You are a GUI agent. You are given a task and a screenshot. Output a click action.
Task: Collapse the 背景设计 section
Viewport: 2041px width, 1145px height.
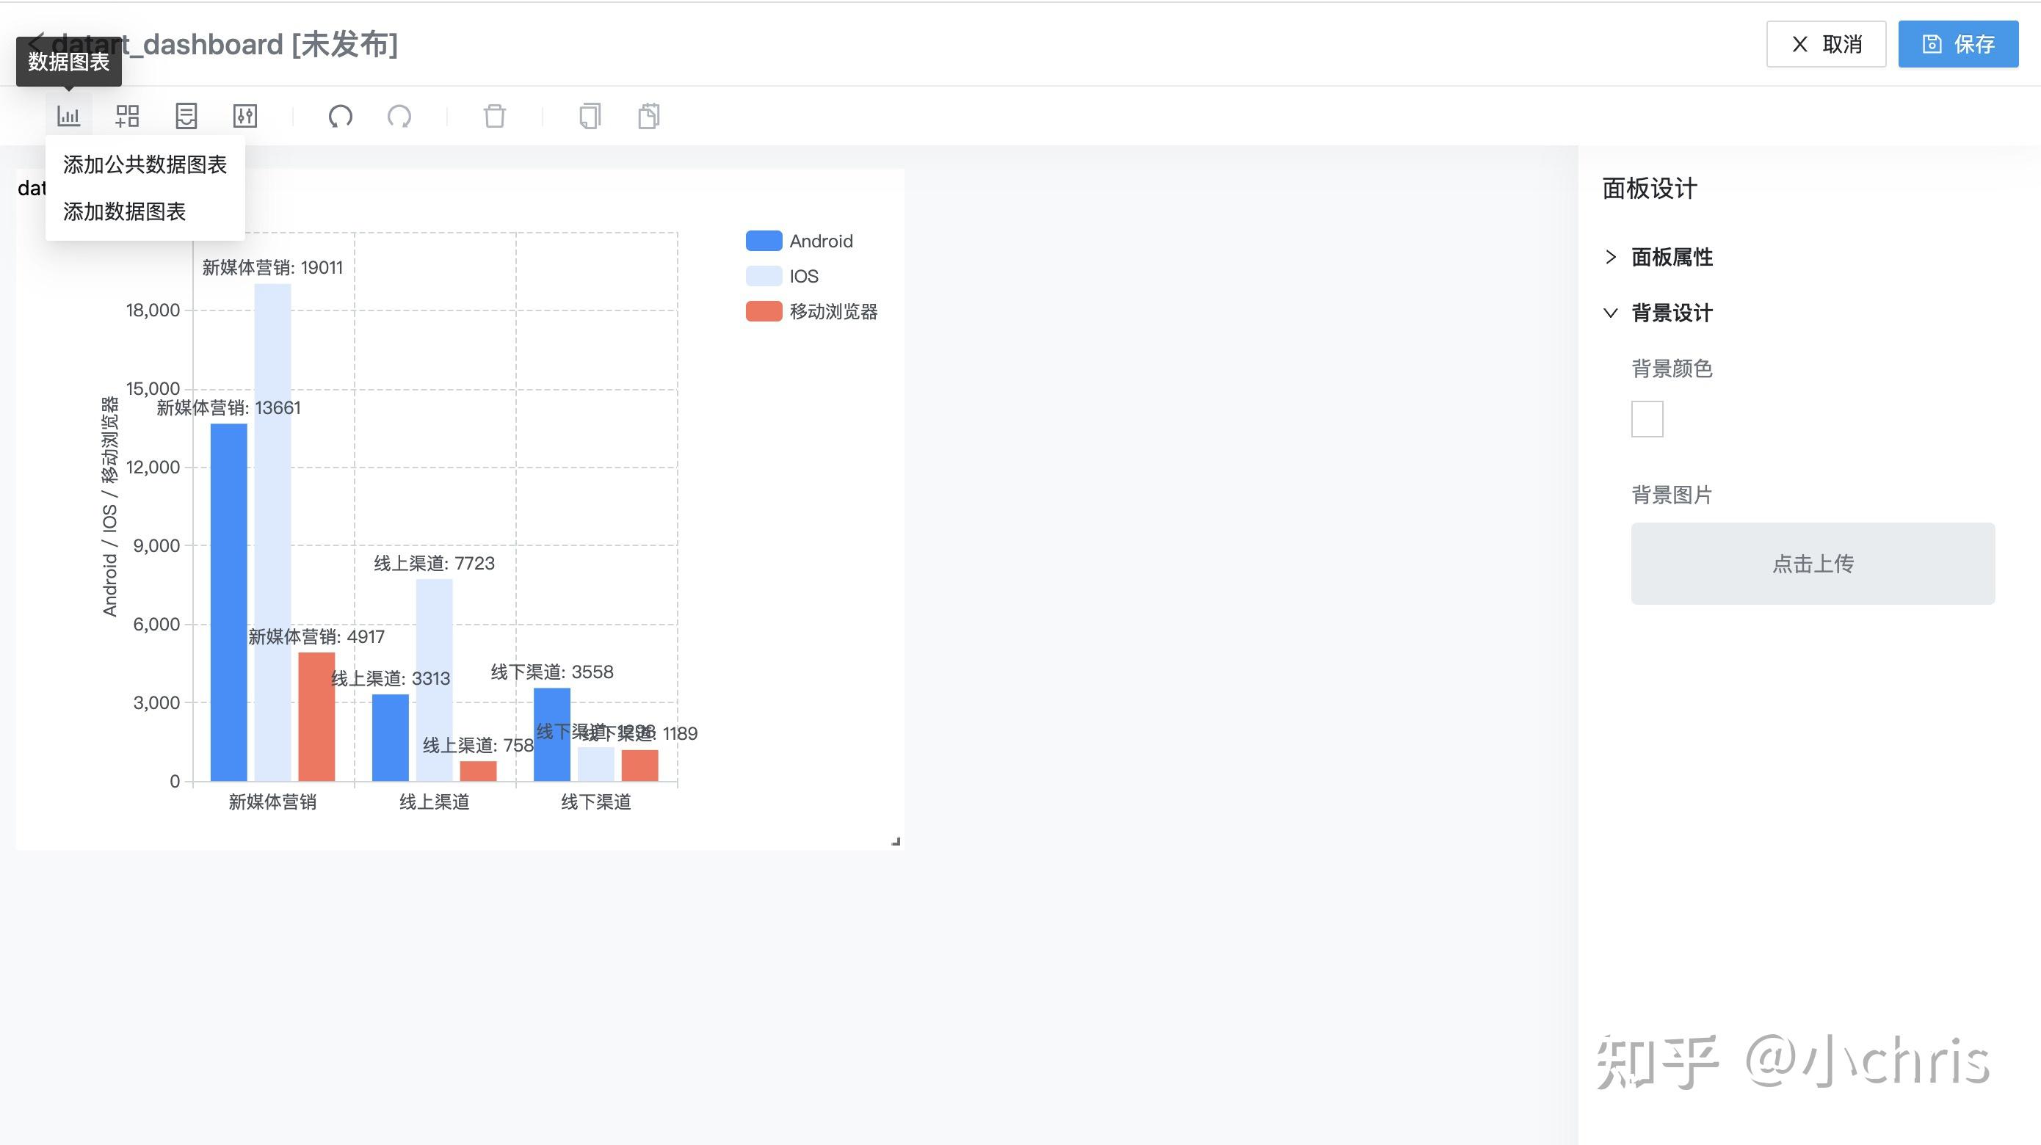tap(1672, 313)
